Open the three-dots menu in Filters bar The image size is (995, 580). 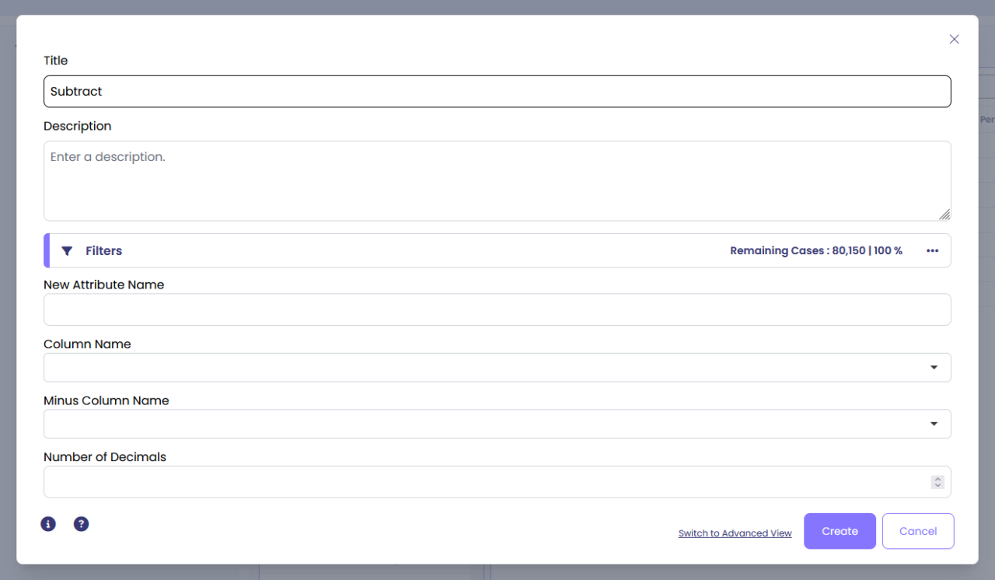coord(932,251)
